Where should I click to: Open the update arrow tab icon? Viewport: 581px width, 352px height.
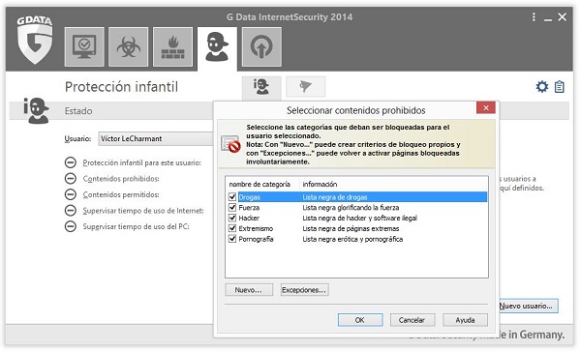point(261,47)
